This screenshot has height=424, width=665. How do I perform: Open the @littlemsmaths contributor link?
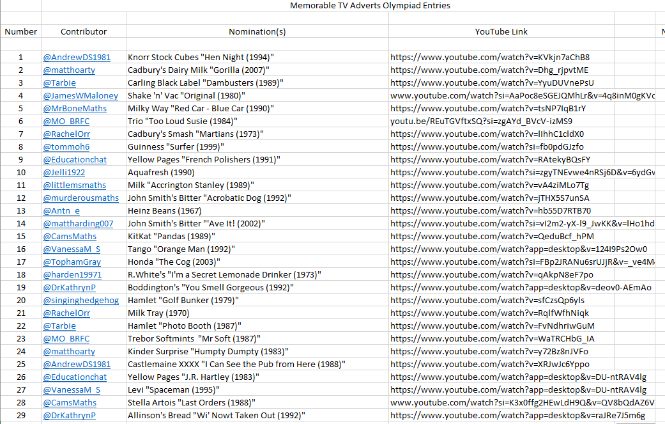[75, 185]
